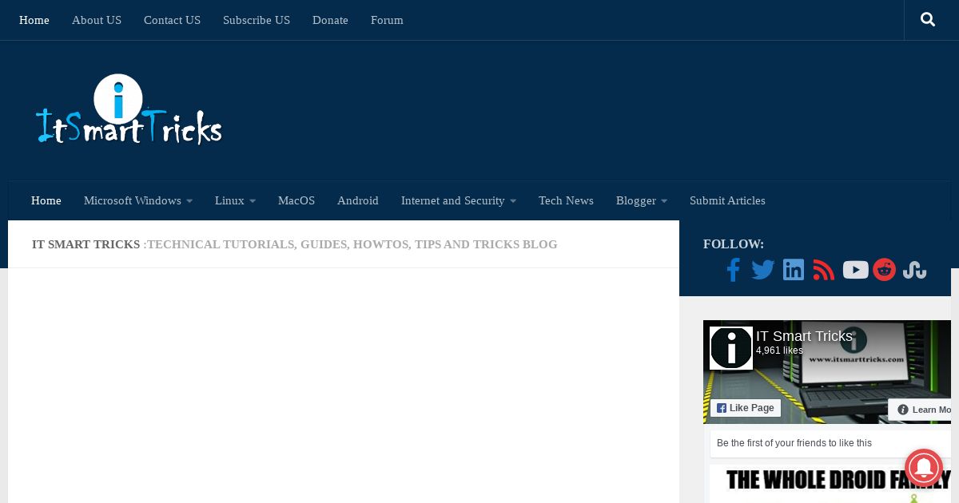The image size is (959, 503).
Task: Open the Twitter follow icon
Action: (x=763, y=270)
